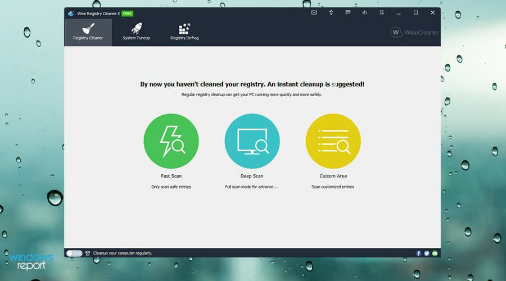The image size is (506, 281).
Task: Open the yellow Custom Area scan
Action: 333,141
